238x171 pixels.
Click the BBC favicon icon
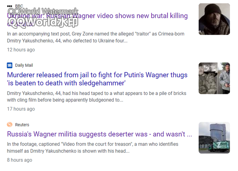click(x=10, y=6)
